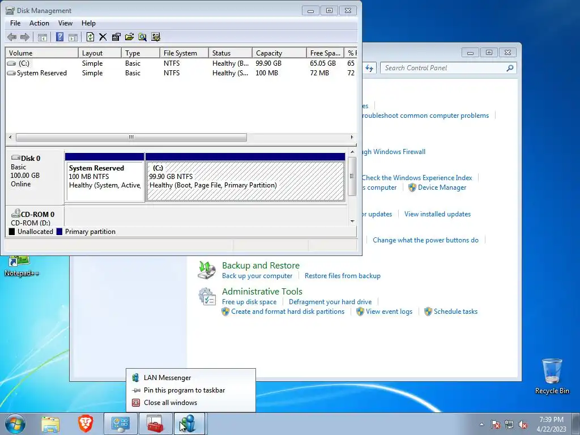Image resolution: width=580 pixels, height=435 pixels.
Task: Click the Forward arrow in Disk Management toolbar
Action: point(25,37)
